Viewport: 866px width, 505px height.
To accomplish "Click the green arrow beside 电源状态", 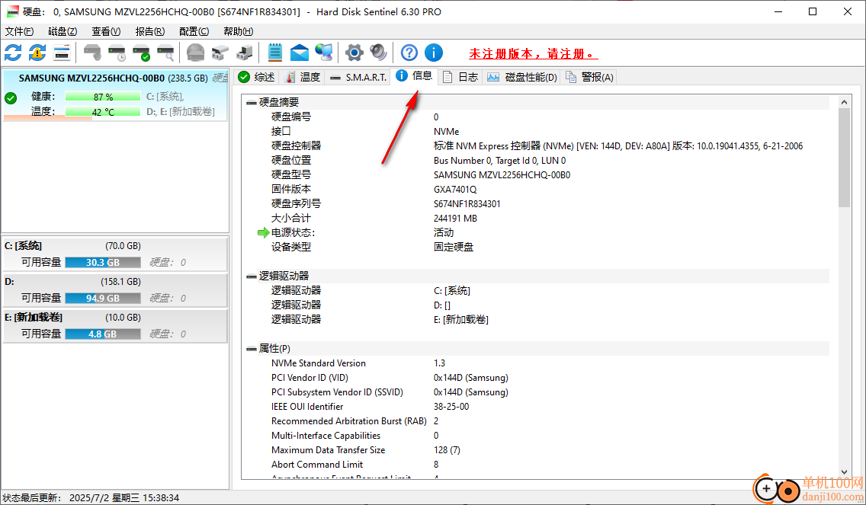I will (x=264, y=233).
